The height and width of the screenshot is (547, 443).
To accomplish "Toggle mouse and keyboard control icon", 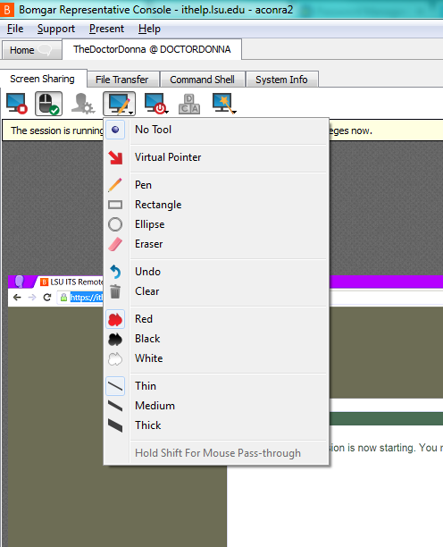I will coord(48,104).
